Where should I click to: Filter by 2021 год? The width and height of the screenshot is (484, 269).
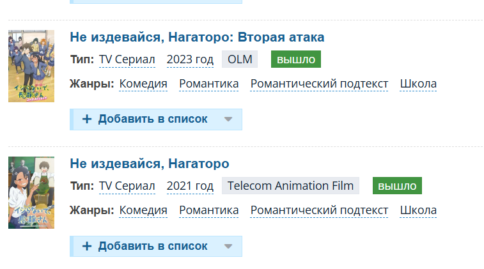coord(190,186)
